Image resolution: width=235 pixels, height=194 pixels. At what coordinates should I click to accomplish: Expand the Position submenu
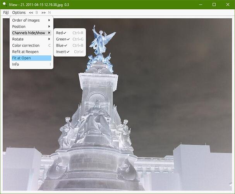click(31, 26)
